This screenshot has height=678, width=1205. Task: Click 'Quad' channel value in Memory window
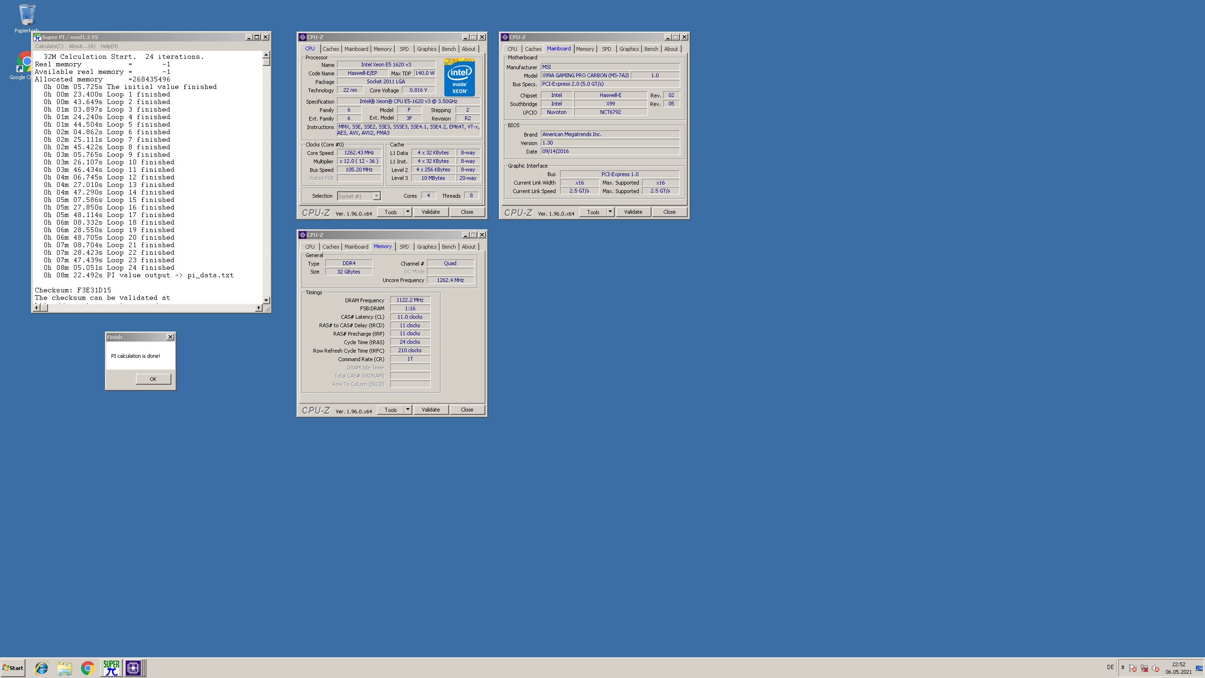coord(450,263)
